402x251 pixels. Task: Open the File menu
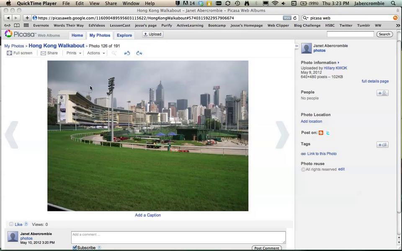coord(66,3)
